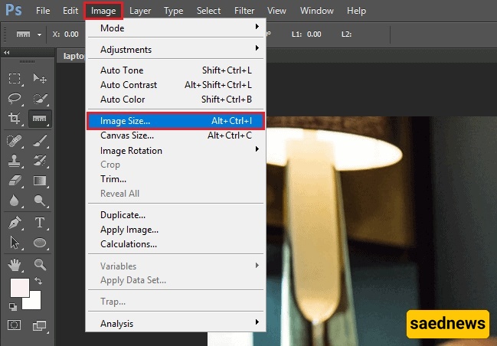Select the Zoom tool in toolbox
Screen dimensions: 497x346
pyautogui.click(x=40, y=265)
